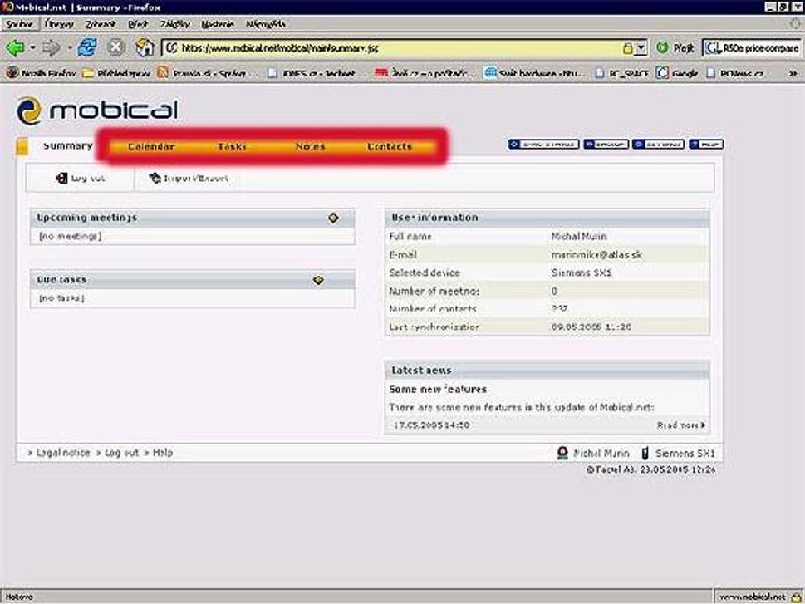Viewport: 805px width, 604px height.
Task: Click the Last synchronization date value
Action: pos(591,327)
